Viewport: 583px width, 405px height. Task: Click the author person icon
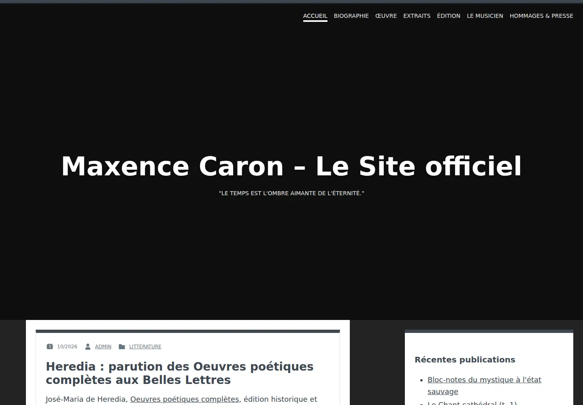coord(88,346)
